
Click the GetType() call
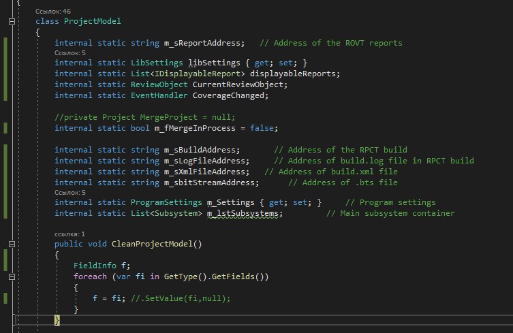(185, 276)
